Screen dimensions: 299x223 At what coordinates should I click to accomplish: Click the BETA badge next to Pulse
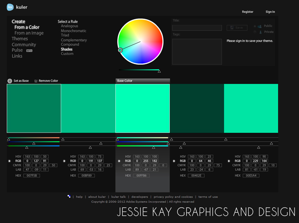29,51
